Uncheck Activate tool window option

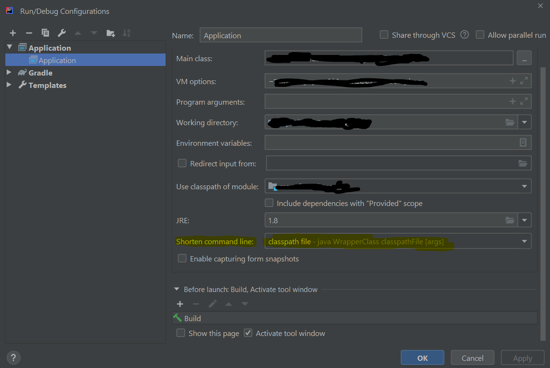click(x=248, y=333)
